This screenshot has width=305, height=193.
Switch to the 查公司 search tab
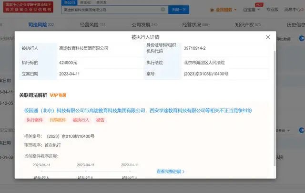click(x=70, y=2)
